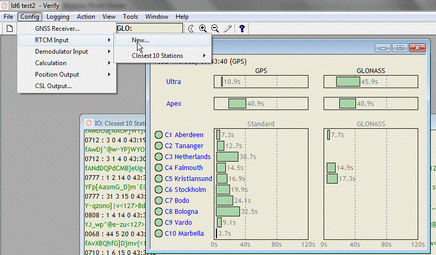
Task: Expand the RTCM Input submenu
Action: (x=67, y=40)
